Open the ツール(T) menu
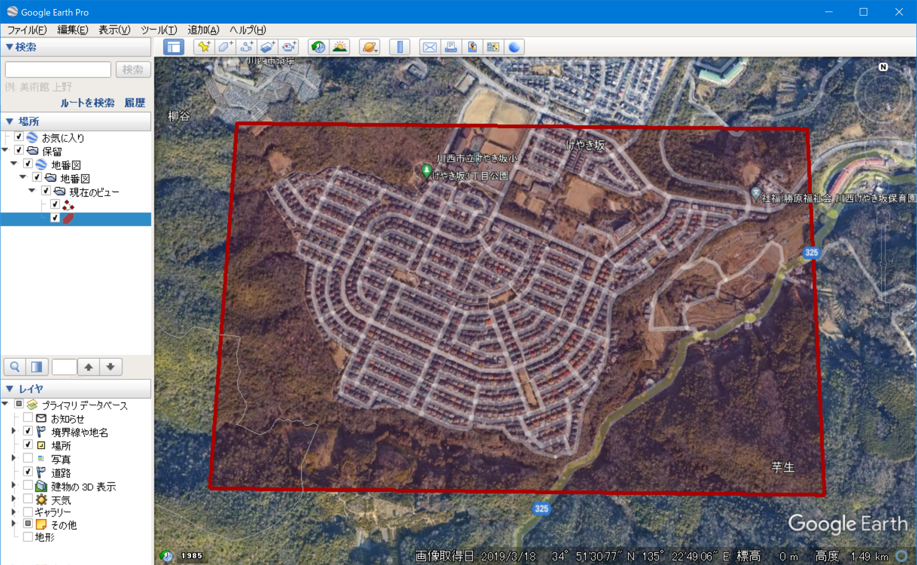This screenshot has width=917, height=565. pyautogui.click(x=159, y=30)
